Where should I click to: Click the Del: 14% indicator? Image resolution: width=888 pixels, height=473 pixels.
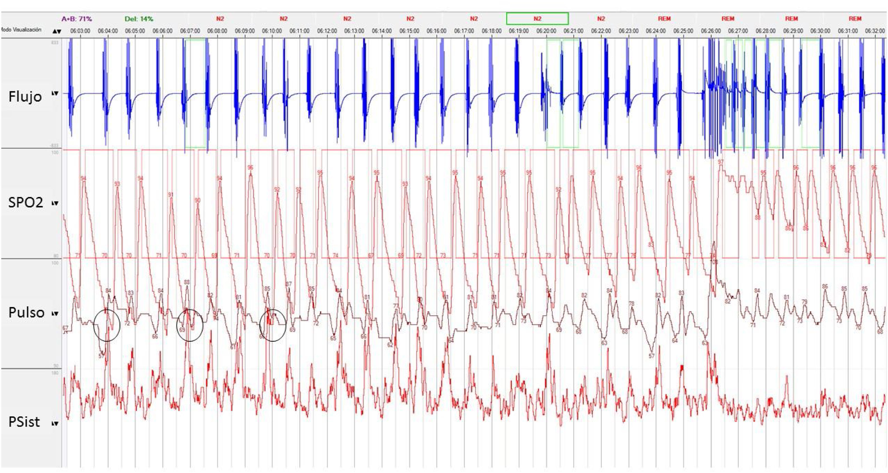pos(139,19)
